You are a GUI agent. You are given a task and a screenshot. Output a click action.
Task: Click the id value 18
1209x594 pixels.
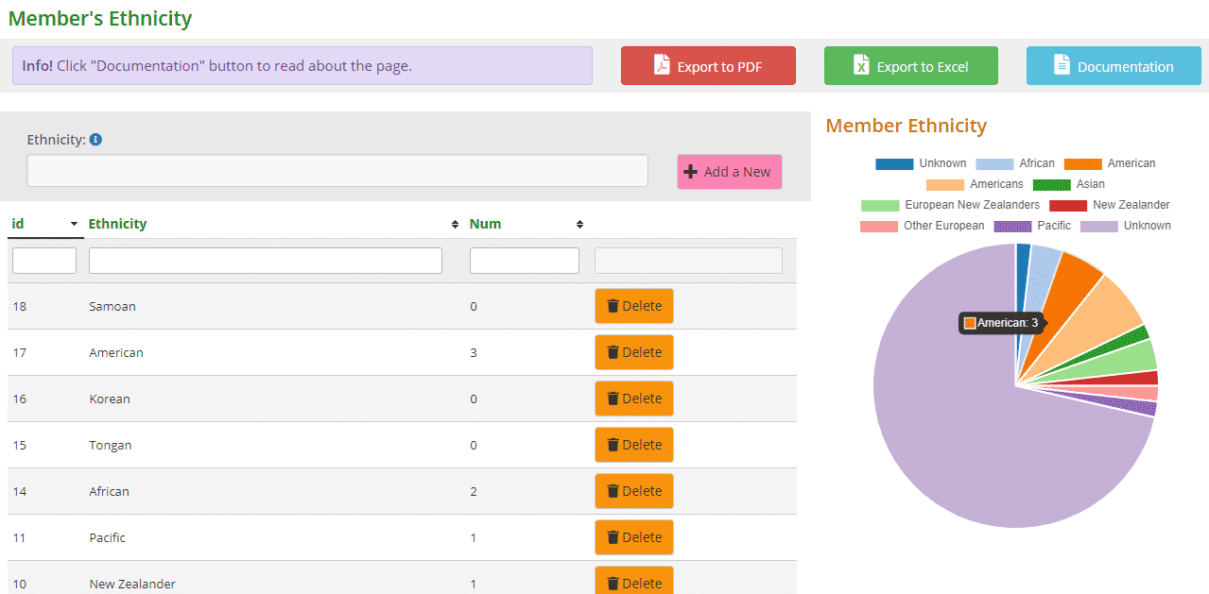19,306
